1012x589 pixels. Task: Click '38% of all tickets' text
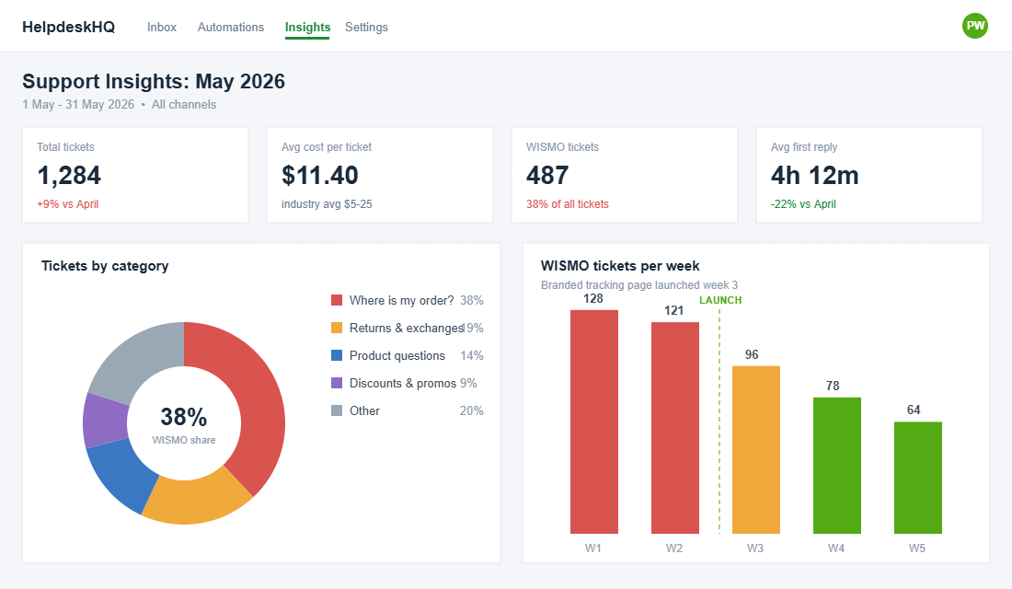(568, 204)
